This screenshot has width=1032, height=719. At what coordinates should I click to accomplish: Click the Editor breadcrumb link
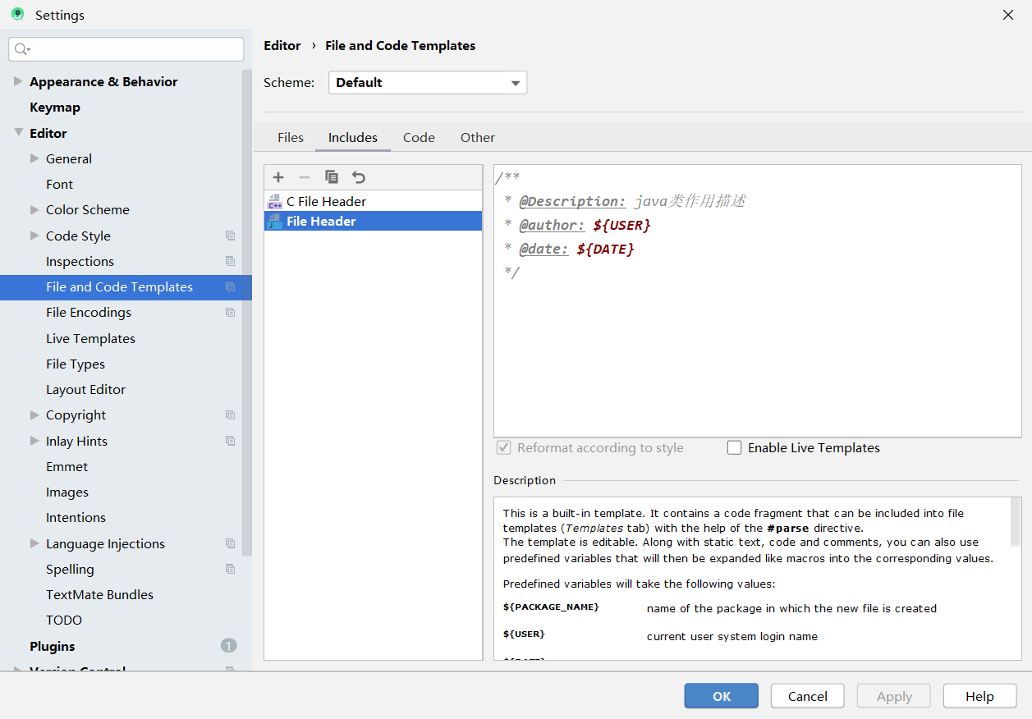(282, 46)
